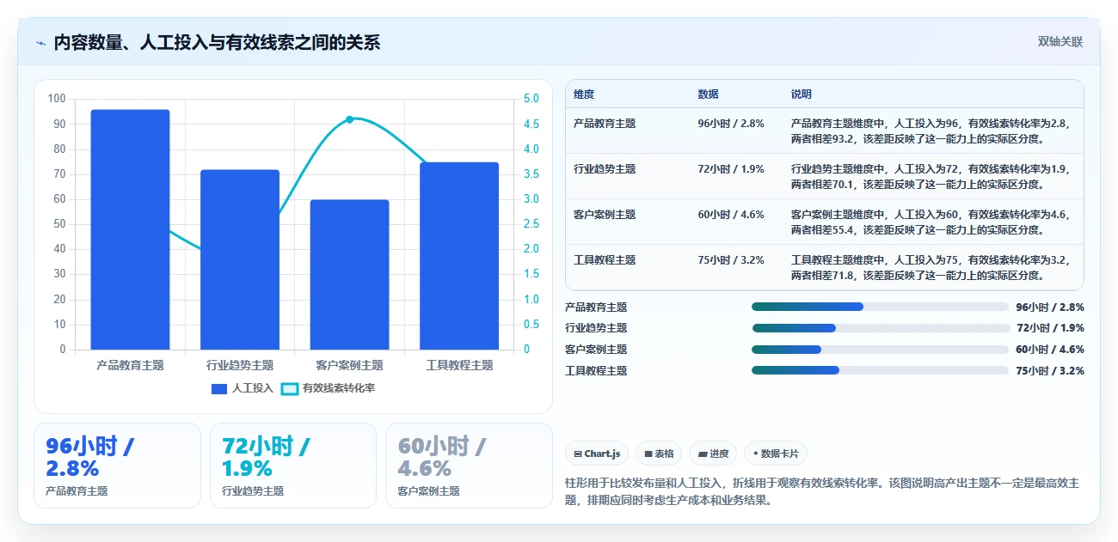Click 客户案例主题 cell in the table
This screenshot has height=542, width=1118.
point(605,215)
